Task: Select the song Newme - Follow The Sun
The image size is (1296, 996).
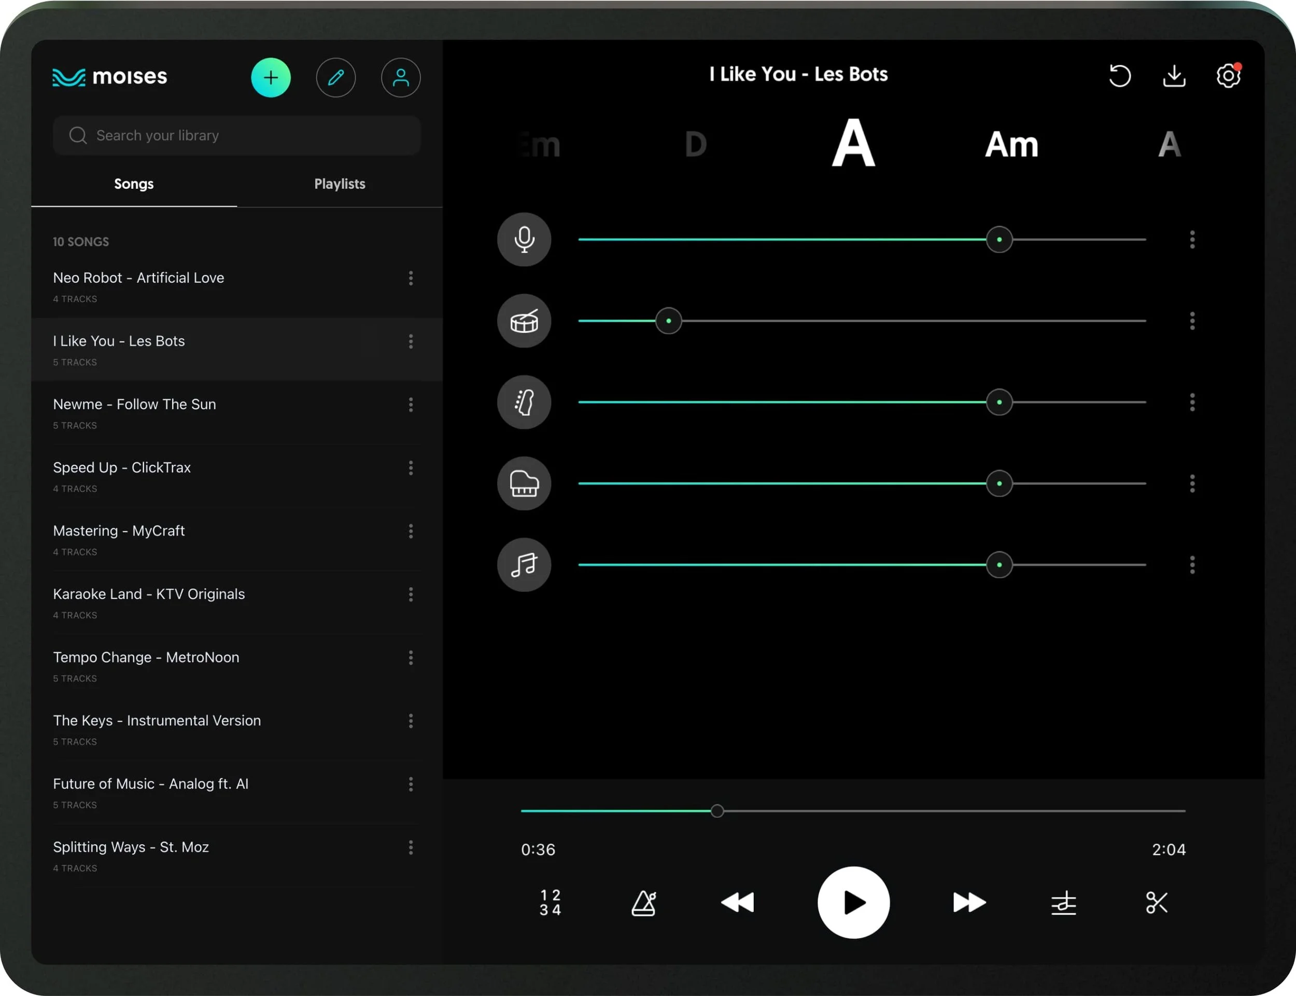Action: (x=135, y=404)
